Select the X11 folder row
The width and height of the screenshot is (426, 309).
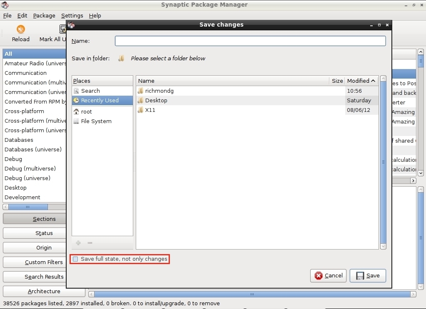(257, 110)
